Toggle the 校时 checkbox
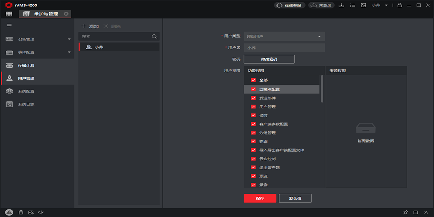Screen dimensions: 434x217 [253, 115]
